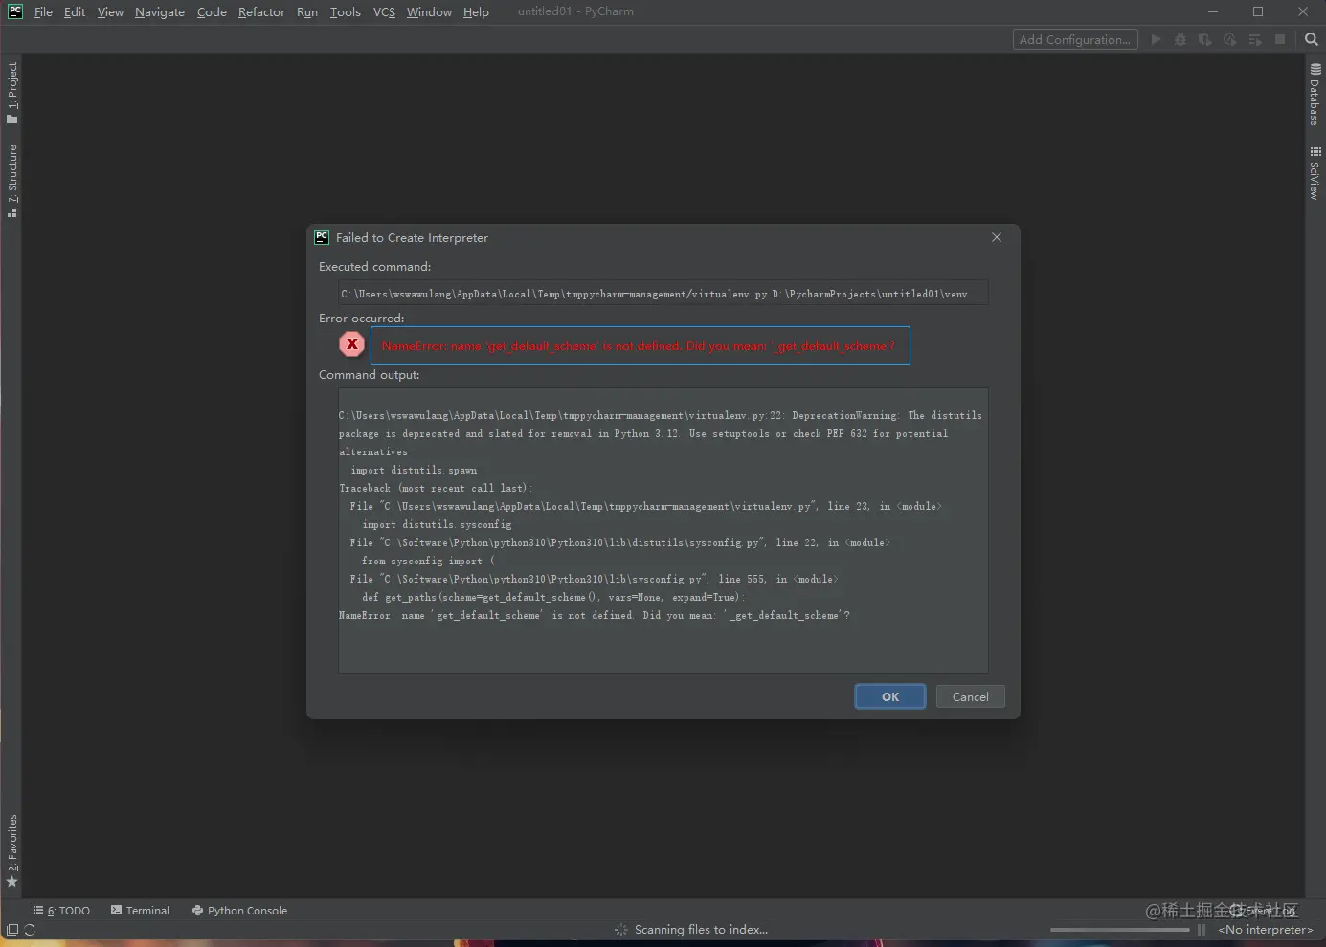Click the Traceback line in command output
Screen dimensions: 1326x947
coord(436,488)
